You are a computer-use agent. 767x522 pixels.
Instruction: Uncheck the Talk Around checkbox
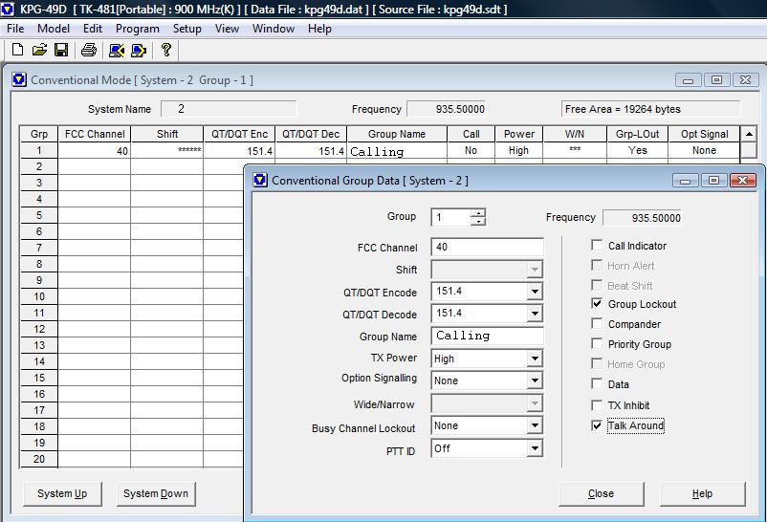click(x=597, y=425)
